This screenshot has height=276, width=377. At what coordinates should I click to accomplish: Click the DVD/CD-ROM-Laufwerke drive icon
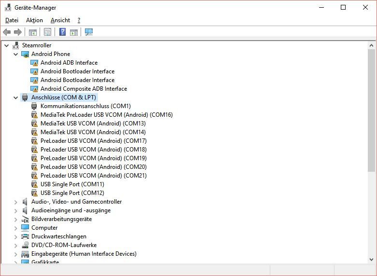click(25, 245)
